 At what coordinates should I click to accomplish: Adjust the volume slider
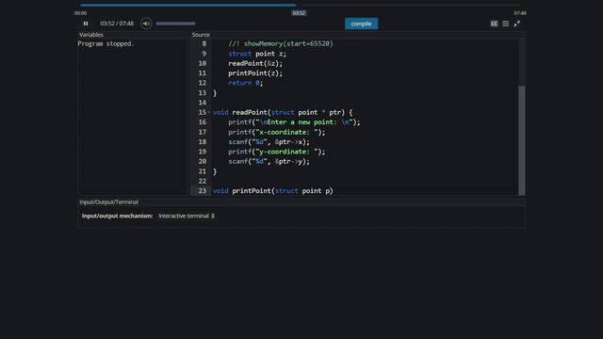point(176,24)
